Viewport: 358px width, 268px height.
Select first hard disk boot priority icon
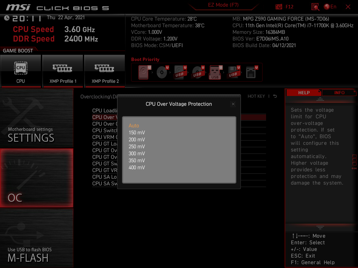(144, 72)
